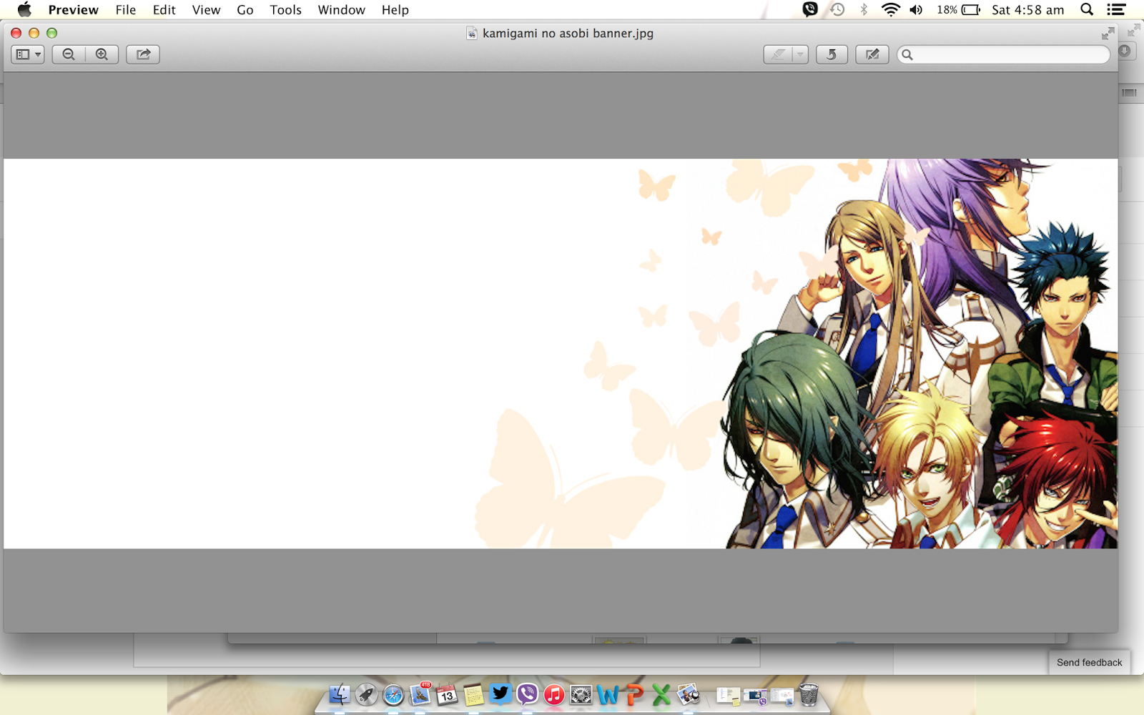Open the Time Machine menu bar icon
The height and width of the screenshot is (715, 1144).
tap(837, 9)
